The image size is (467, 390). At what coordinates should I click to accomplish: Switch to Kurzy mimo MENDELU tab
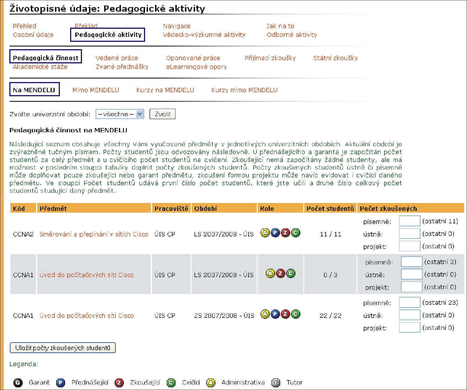click(245, 90)
